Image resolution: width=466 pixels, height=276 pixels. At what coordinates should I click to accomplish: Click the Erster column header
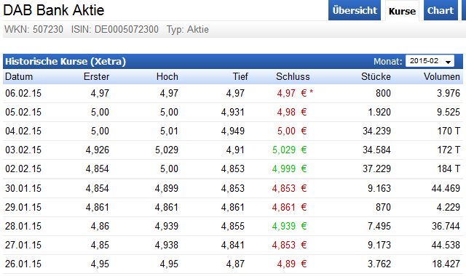coord(96,77)
